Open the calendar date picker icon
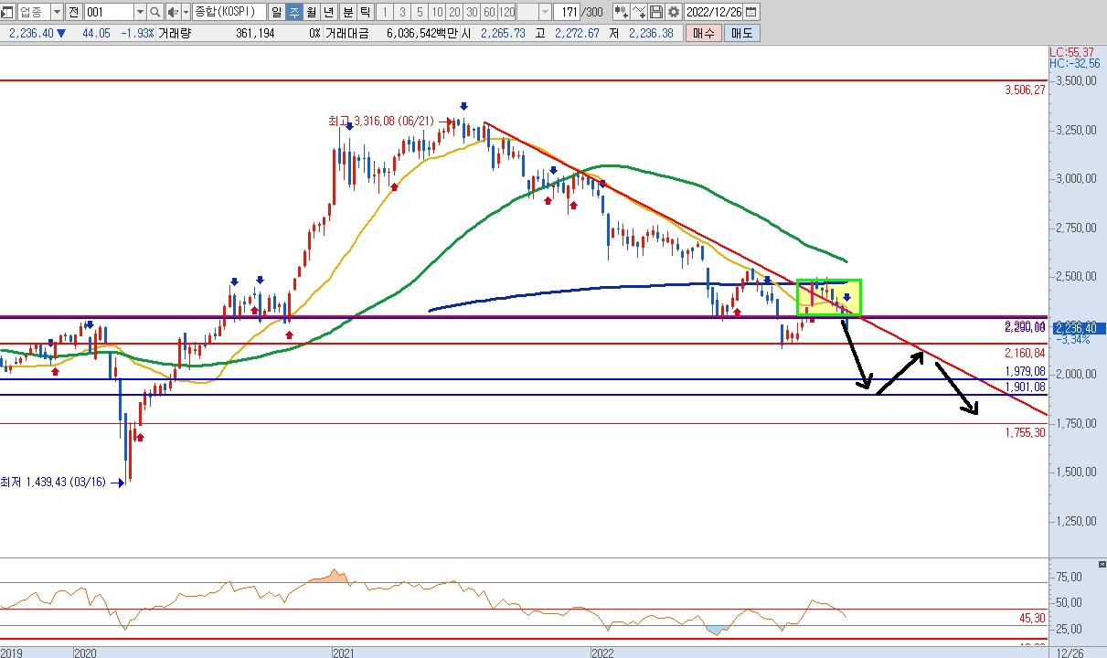This screenshot has width=1107, height=658. tap(750, 12)
